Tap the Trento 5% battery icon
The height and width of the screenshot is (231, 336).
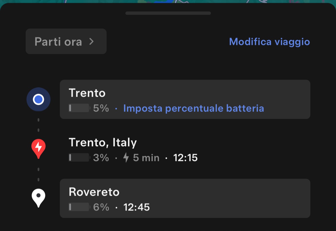79,108
